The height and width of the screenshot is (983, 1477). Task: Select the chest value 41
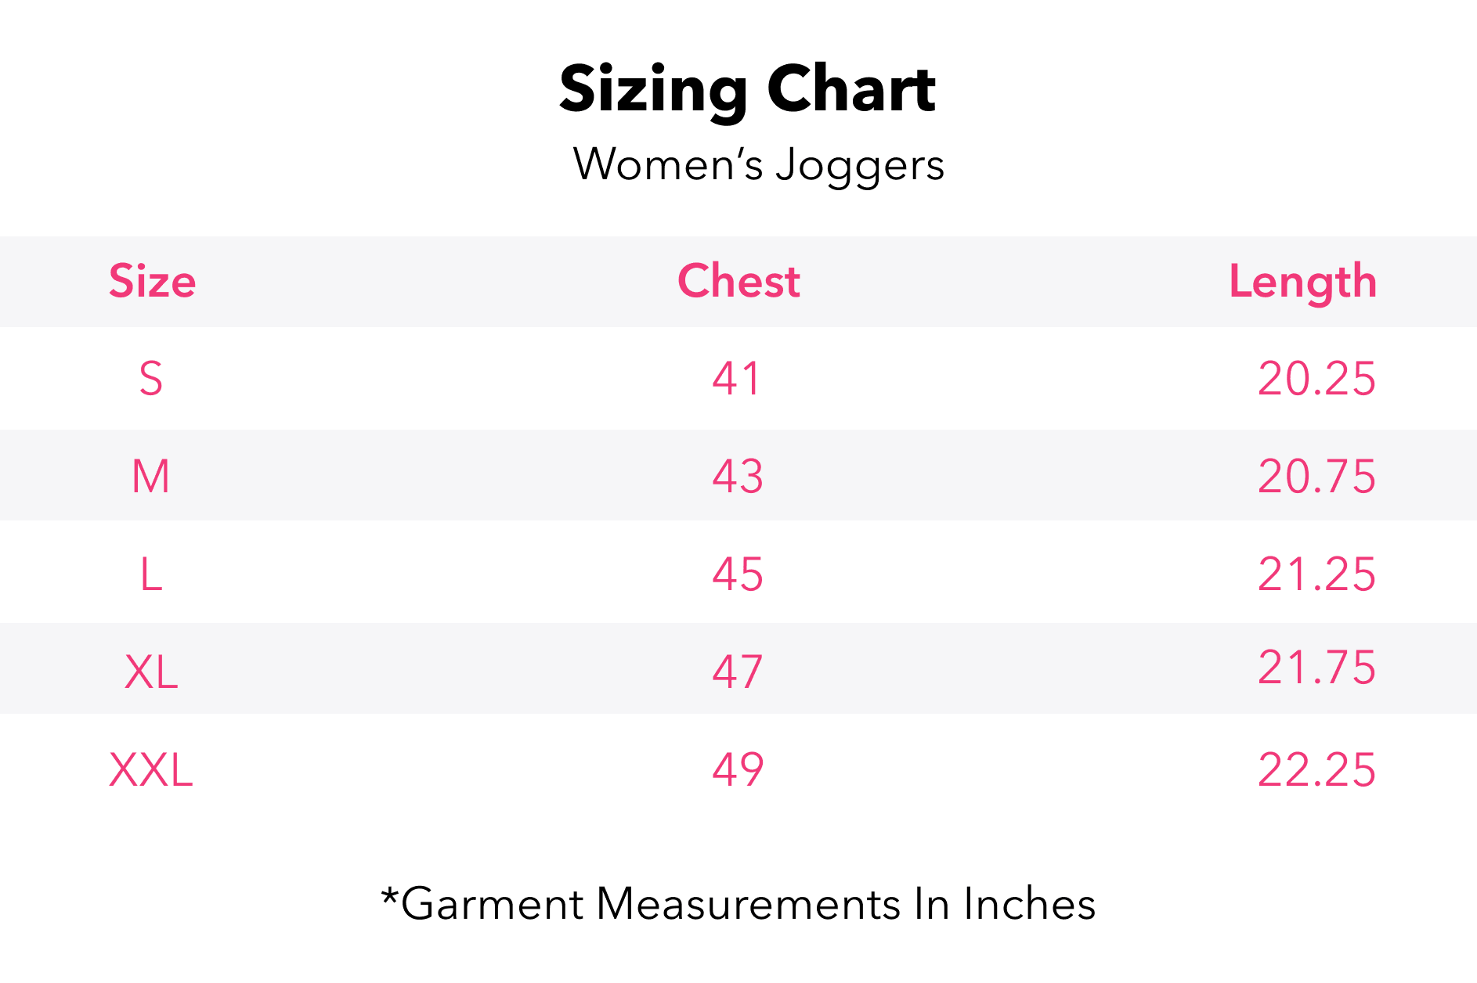pyautogui.click(x=737, y=379)
